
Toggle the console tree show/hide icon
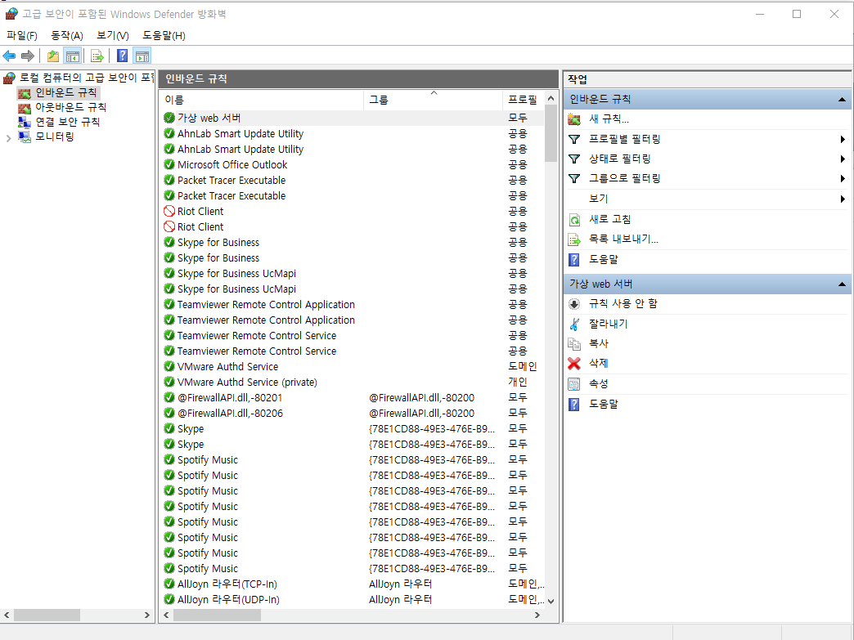click(x=73, y=56)
